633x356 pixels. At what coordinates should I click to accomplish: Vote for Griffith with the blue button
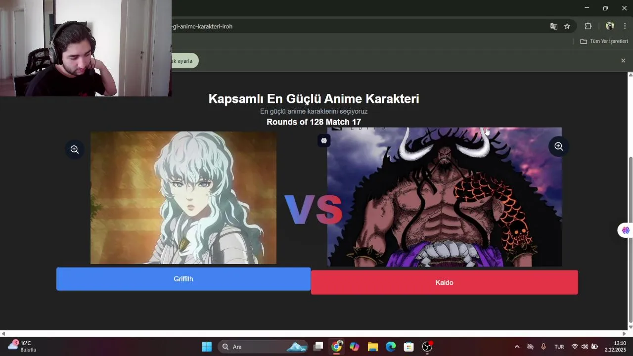(x=183, y=279)
